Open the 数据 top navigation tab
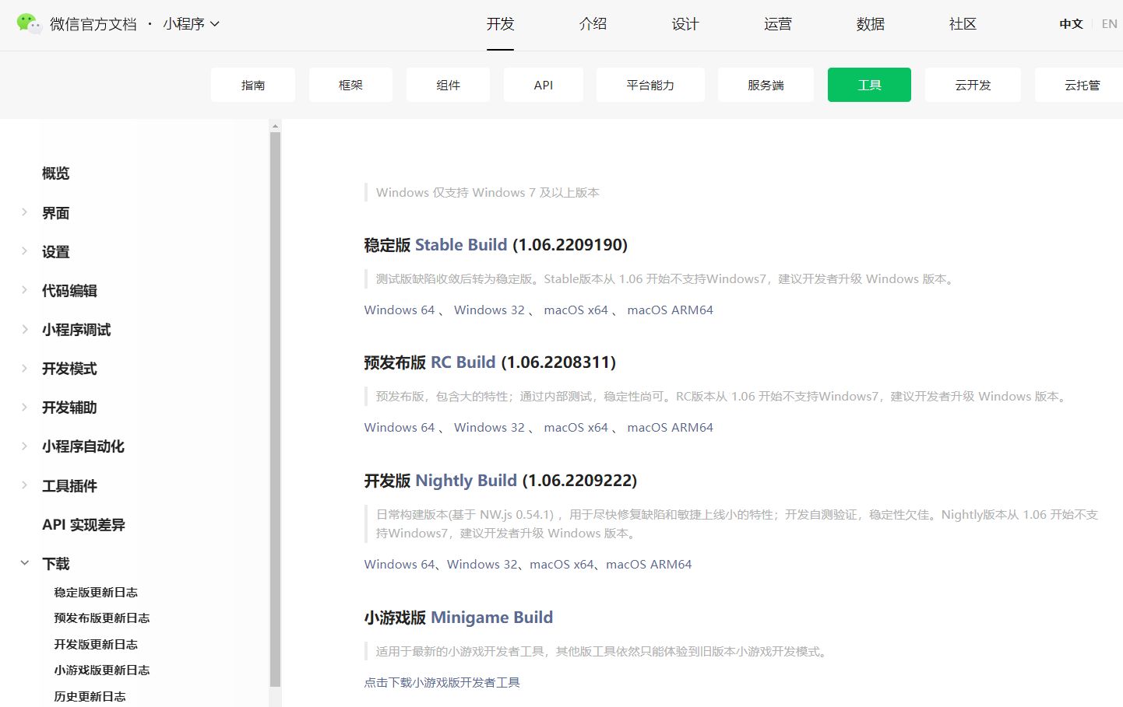The height and width of the screenshot is (707, 1123). 871,24
